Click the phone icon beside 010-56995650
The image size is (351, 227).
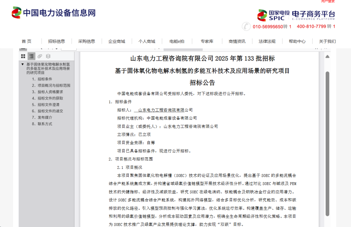point(246,26)
